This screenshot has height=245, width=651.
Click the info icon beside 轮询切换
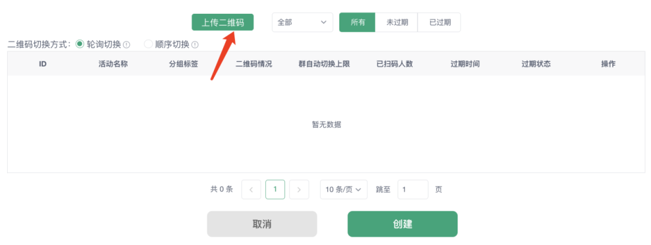(127, 45)
